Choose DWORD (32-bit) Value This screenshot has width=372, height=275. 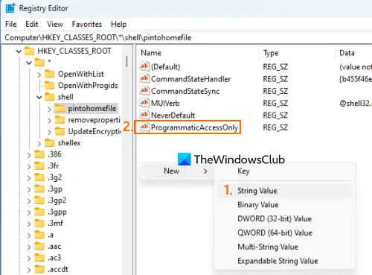point(285,218)
